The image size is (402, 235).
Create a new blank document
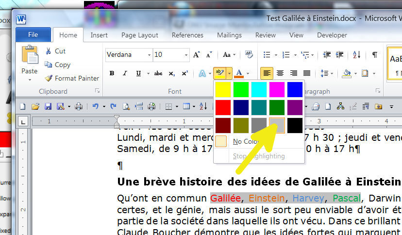[23, 106]
